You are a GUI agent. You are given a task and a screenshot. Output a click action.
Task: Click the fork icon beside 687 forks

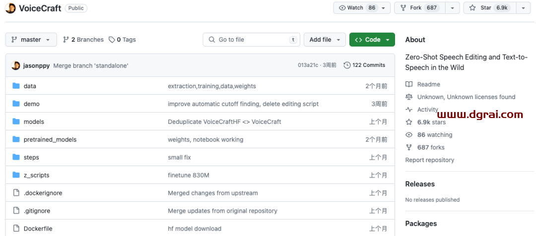tap(409, 147)
